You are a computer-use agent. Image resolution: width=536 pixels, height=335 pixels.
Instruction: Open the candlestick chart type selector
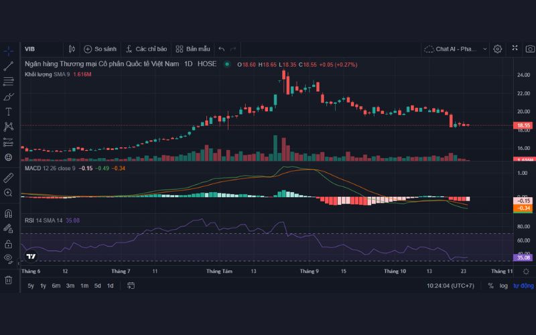click(x=72, y=49)
